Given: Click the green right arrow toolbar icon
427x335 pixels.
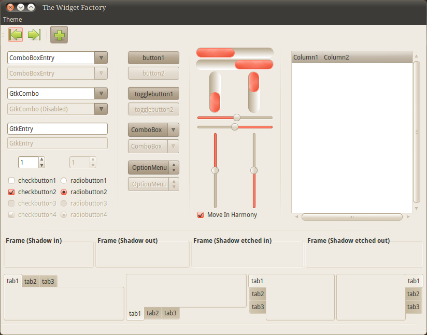Looking at the screenshot, I should tap(34, 35).
